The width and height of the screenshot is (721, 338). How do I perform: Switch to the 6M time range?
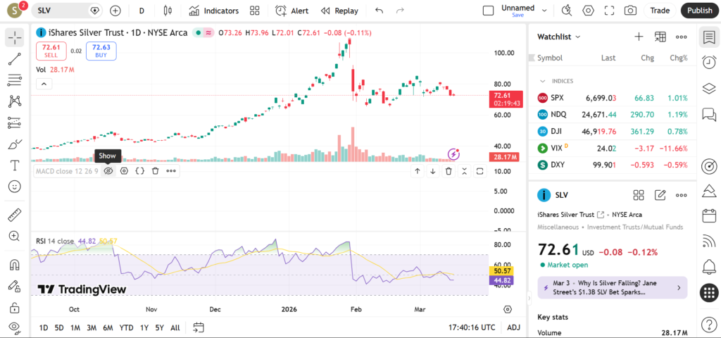coord(108,327)
